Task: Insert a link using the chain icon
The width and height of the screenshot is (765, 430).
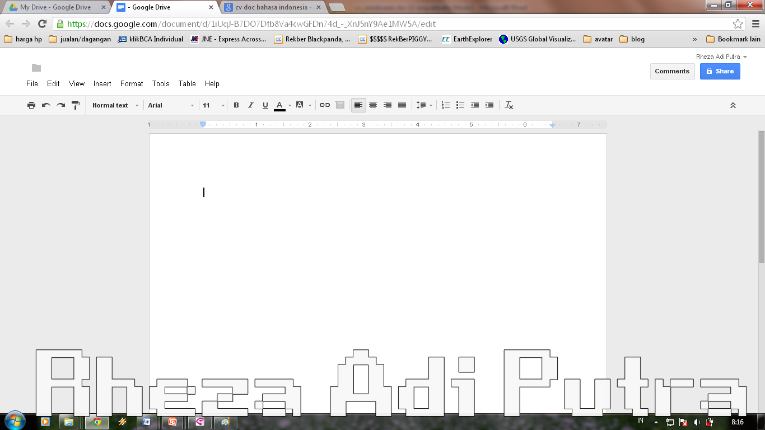Action: [325, 105]
